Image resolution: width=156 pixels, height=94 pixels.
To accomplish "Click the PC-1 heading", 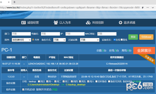I will point(7,50).
